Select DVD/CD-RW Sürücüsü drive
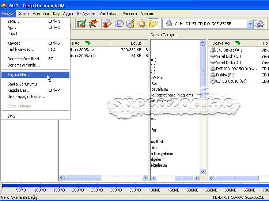Image resolution: width=269 pixels, height=201 pixels. tap(233, 69)
